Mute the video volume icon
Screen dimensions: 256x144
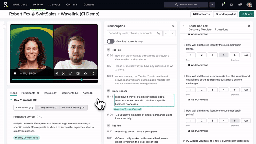coord(57,74)
